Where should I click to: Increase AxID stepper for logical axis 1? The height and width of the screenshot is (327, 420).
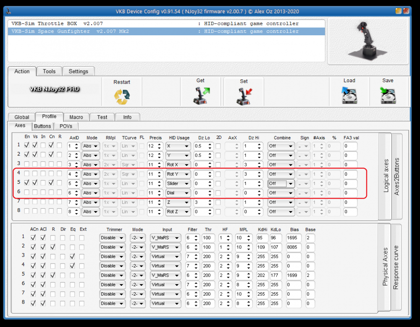(76, 144)
